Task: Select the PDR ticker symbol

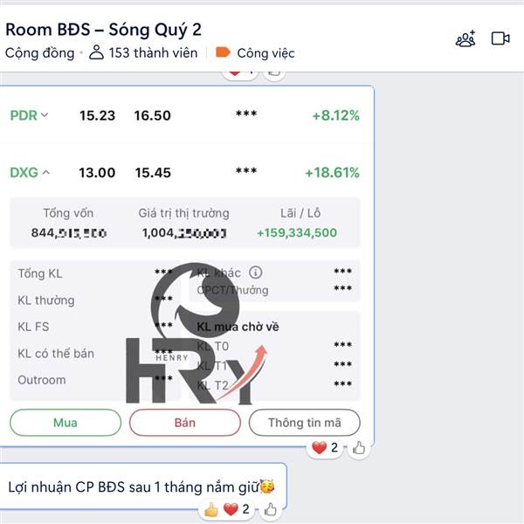Action: pyautogui.click(x=24, y=115)
